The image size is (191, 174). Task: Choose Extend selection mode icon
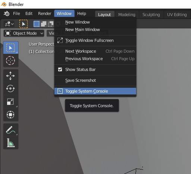pyautogui.click(x=44, y=24)
